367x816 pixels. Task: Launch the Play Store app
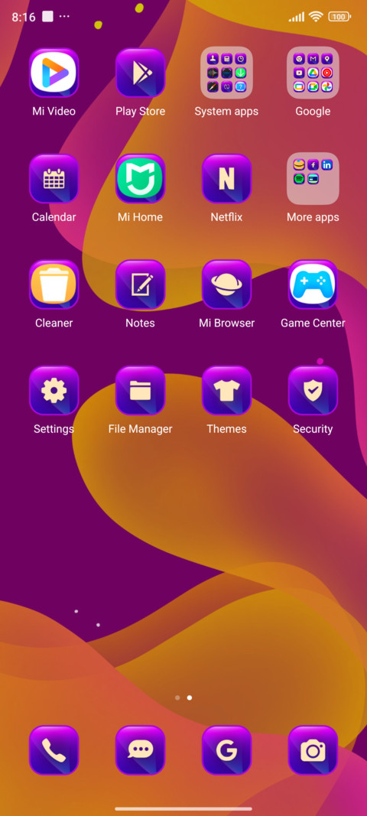coord(140,73)
